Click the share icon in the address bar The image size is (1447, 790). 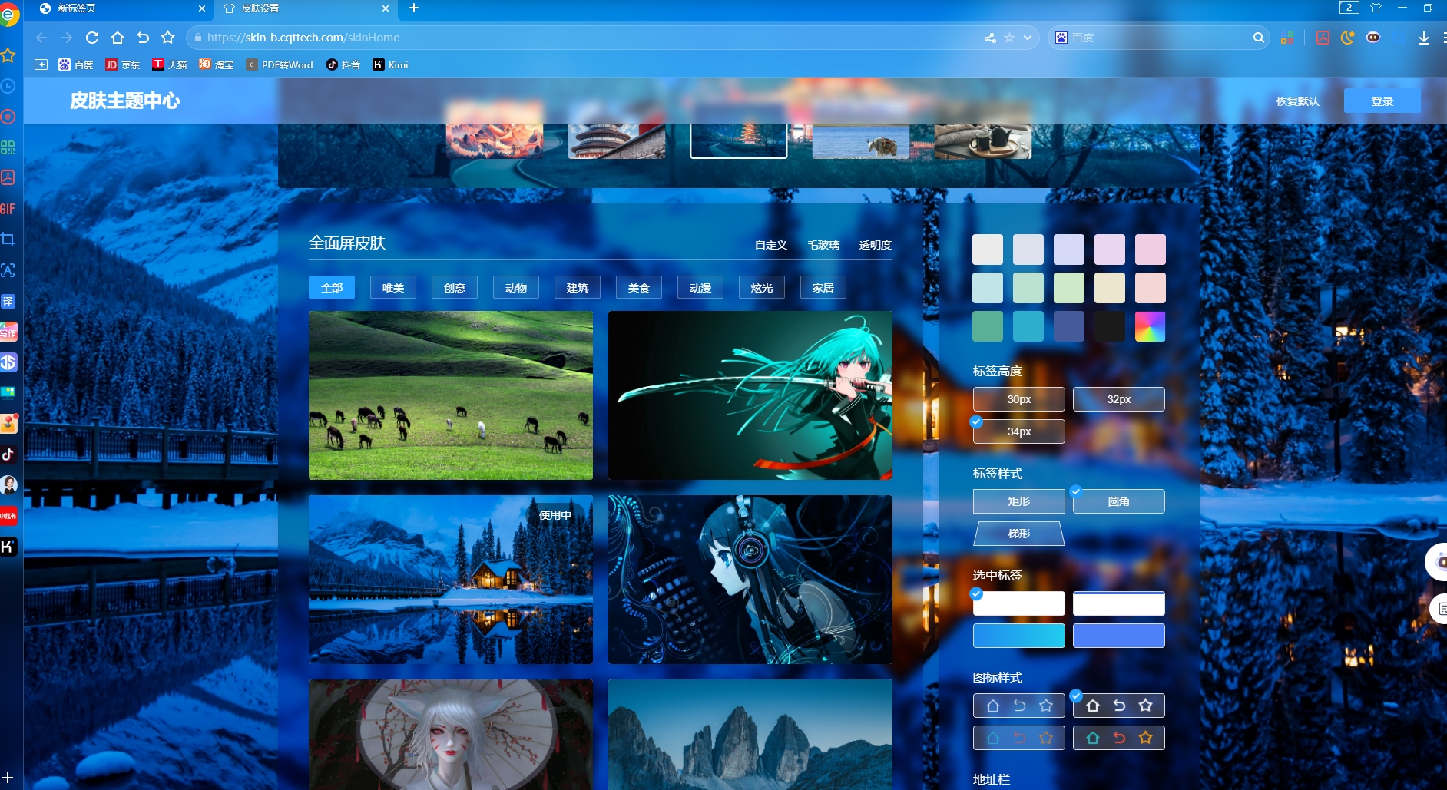[990, 38]
